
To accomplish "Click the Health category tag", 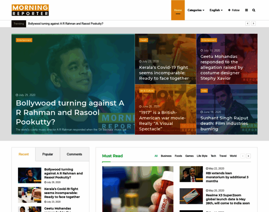I will click(x=144, y=40).
